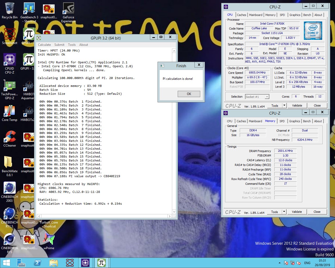This screenshot has width=335, height=268.
Task: Switch to GPUPI taskbar button
Action: [102, 263]
